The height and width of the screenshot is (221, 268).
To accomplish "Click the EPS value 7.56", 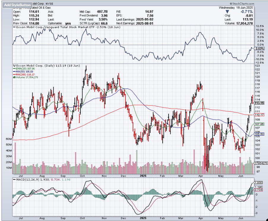I will 150,15.
